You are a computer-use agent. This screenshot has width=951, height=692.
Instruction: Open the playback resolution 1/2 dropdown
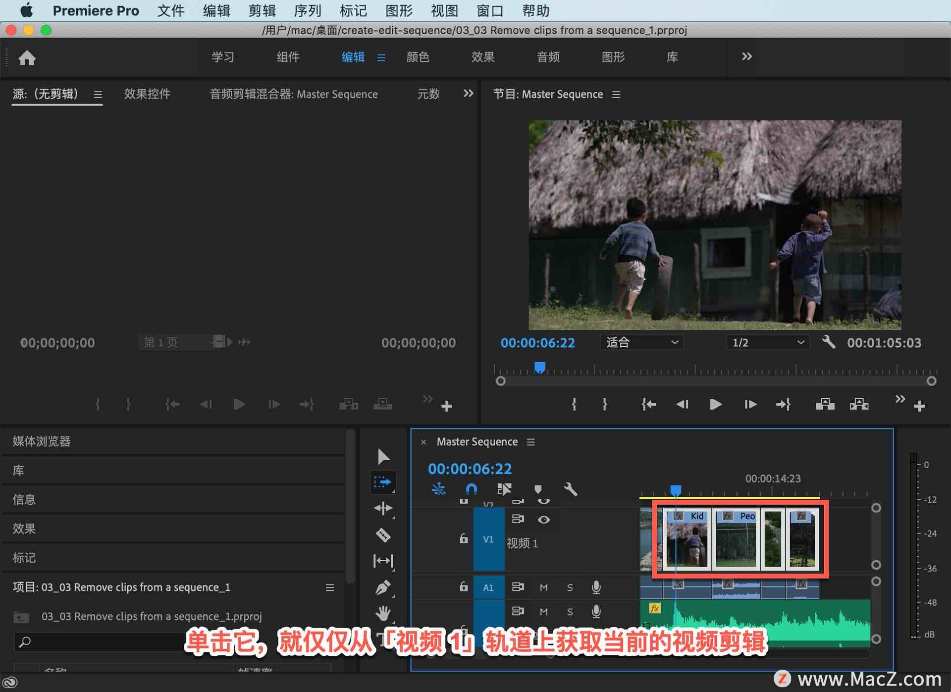click(767, 342)
